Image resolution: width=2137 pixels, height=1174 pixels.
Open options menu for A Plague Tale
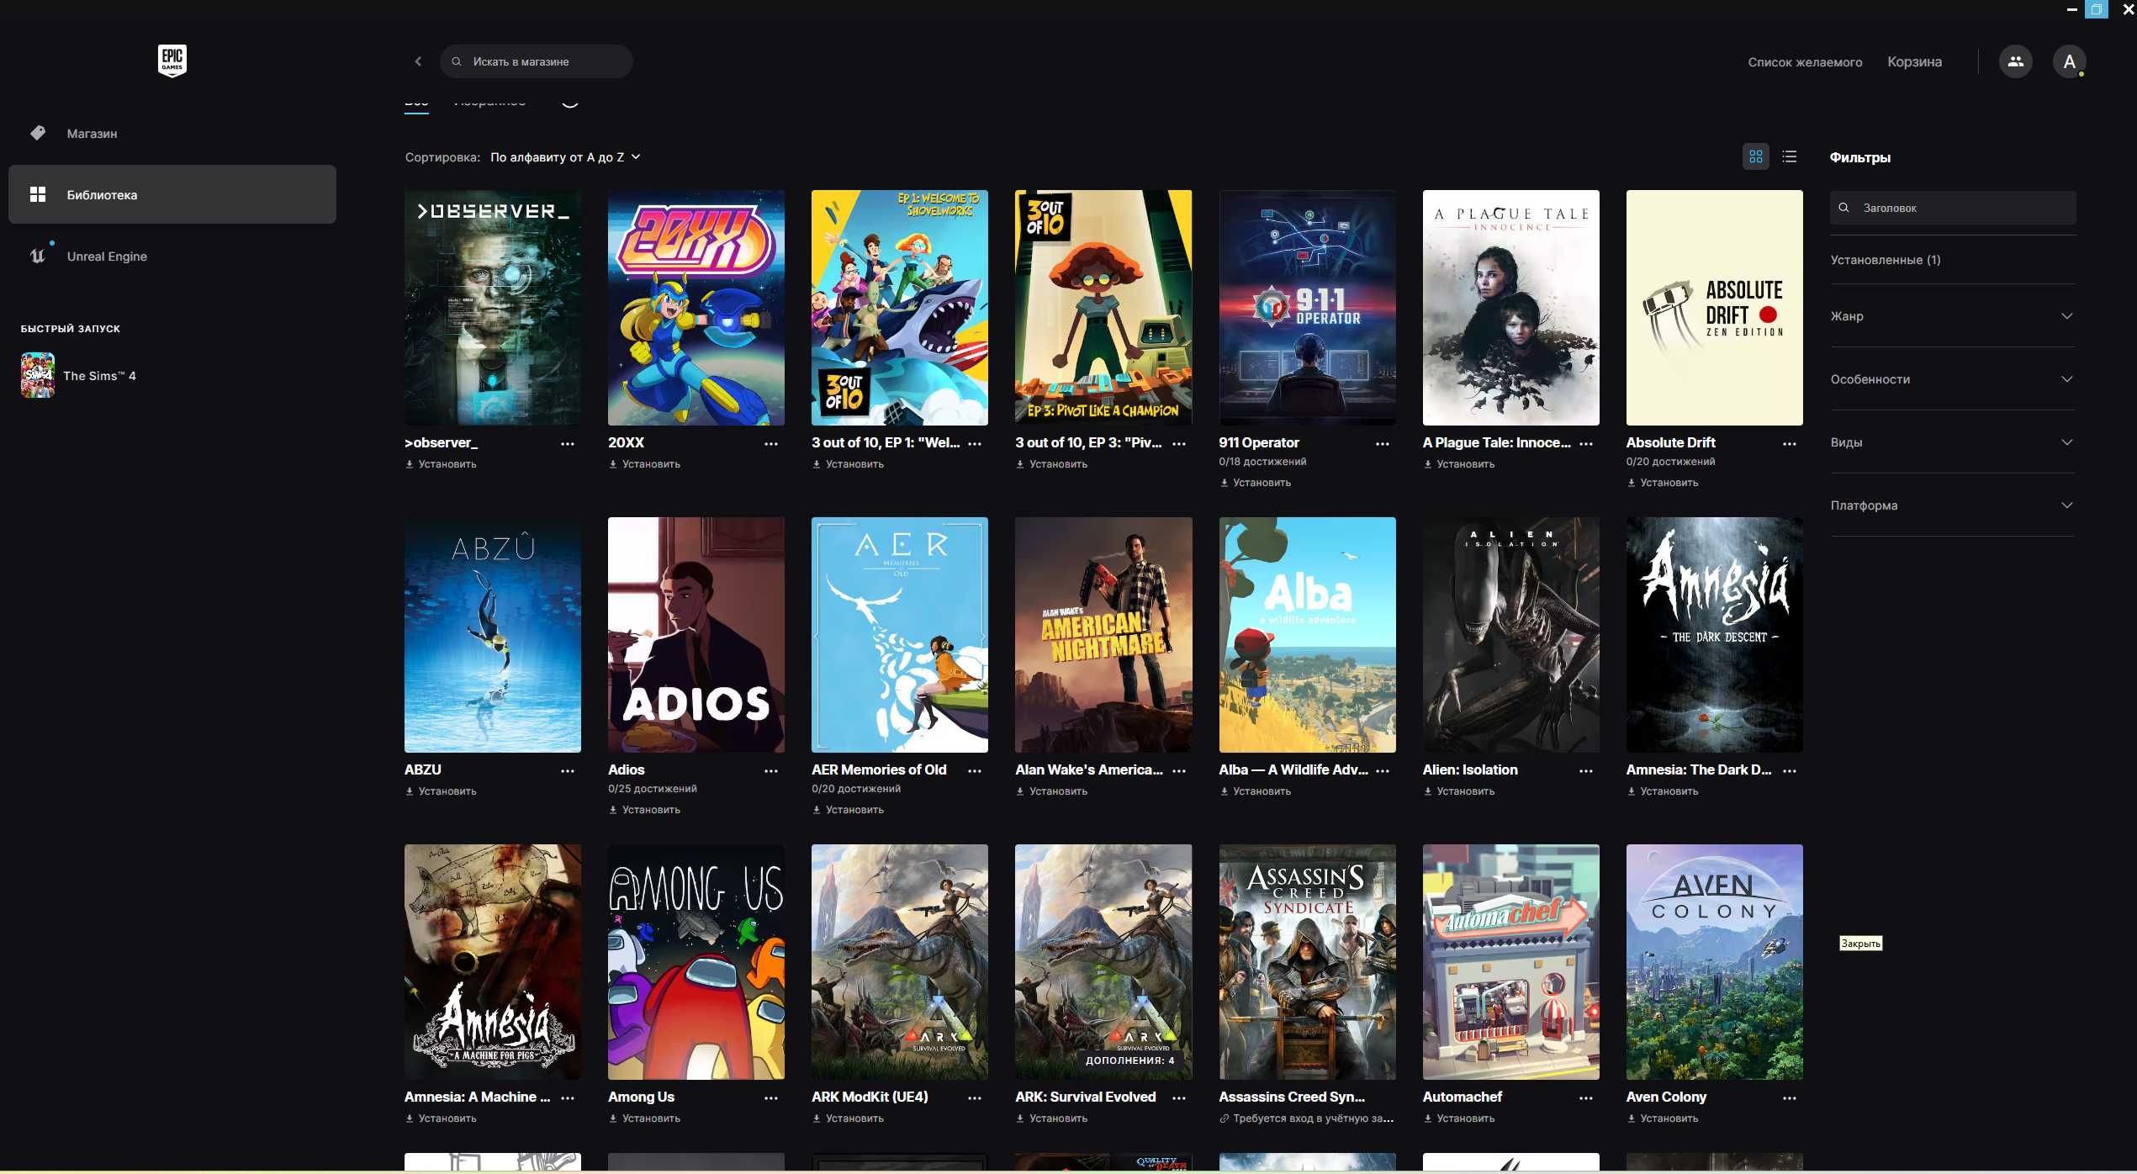[x=1586, y=443]
